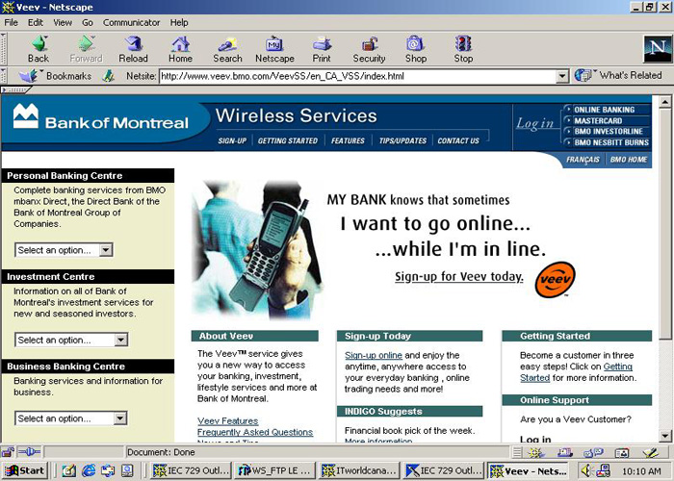Open the Search toolbar icon
Screen dimensions: 674x481
[227, 44]
